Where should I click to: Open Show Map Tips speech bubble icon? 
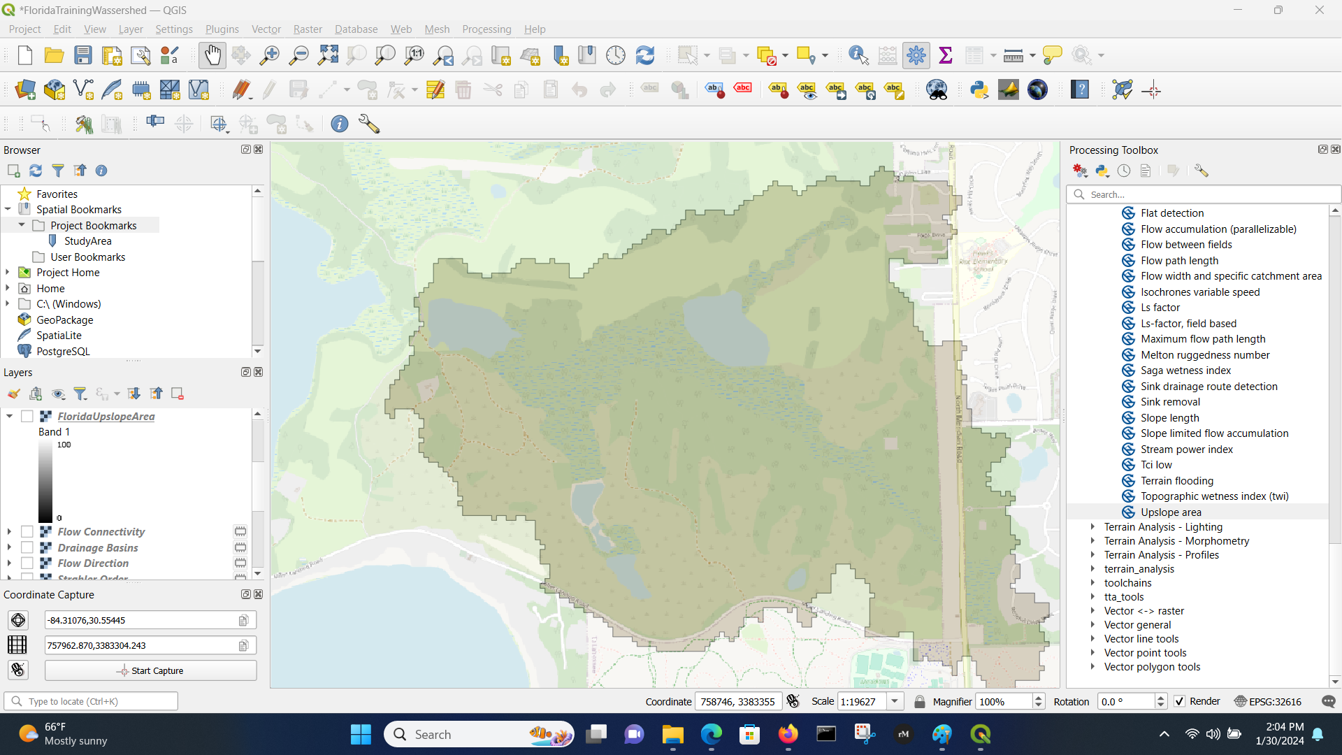[x=1052, y=55]
